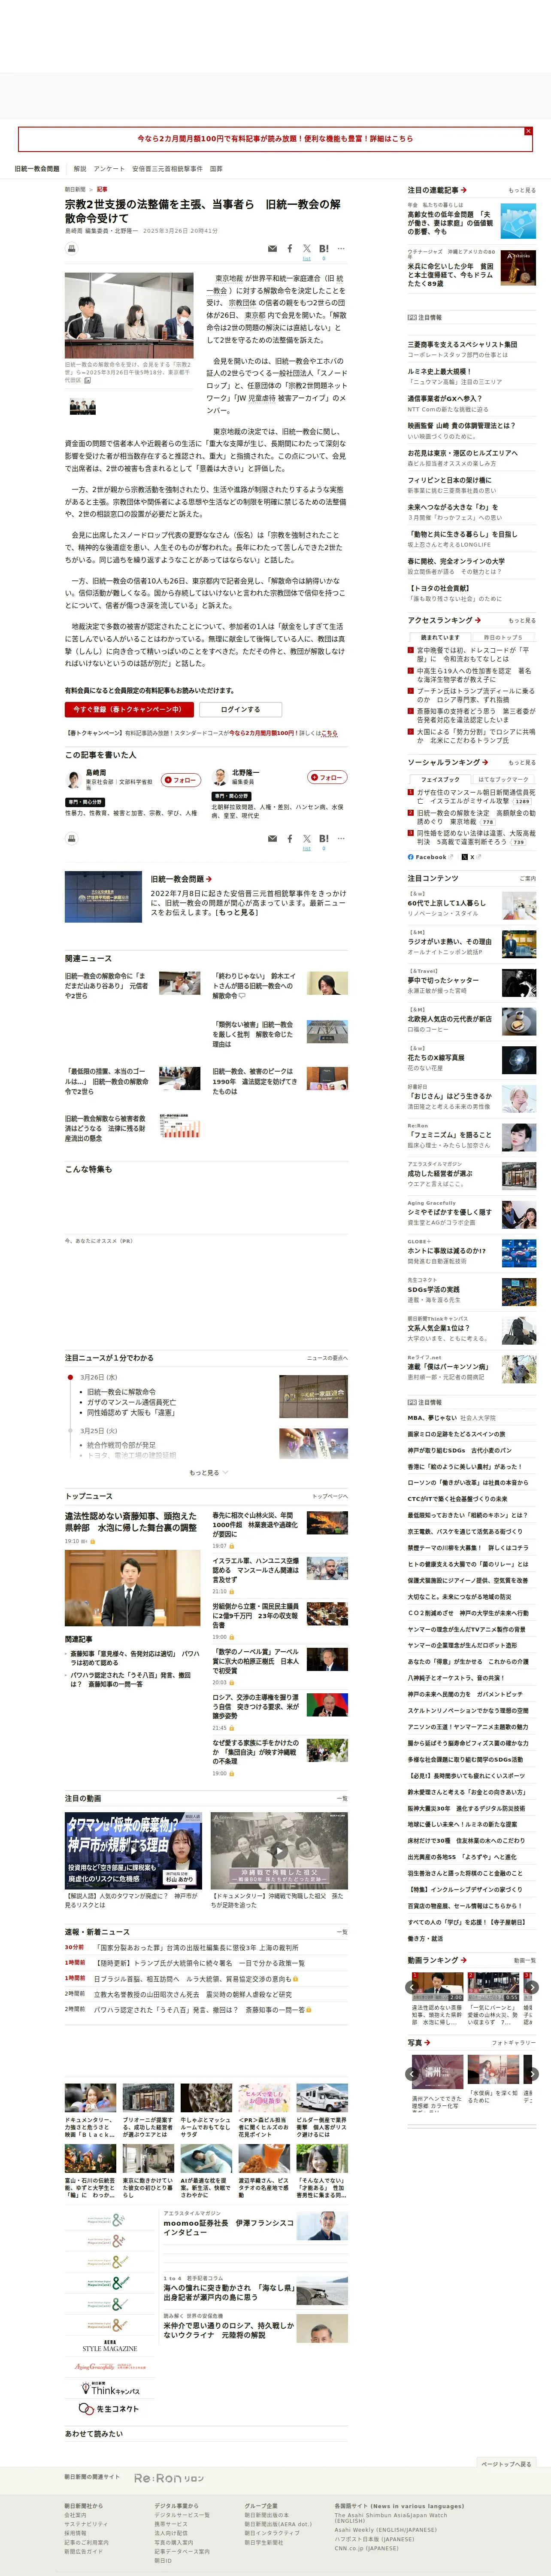Open the 先生コネクト logo link
Screen dimensions: 551x2576
click(x=110, y=2408)
